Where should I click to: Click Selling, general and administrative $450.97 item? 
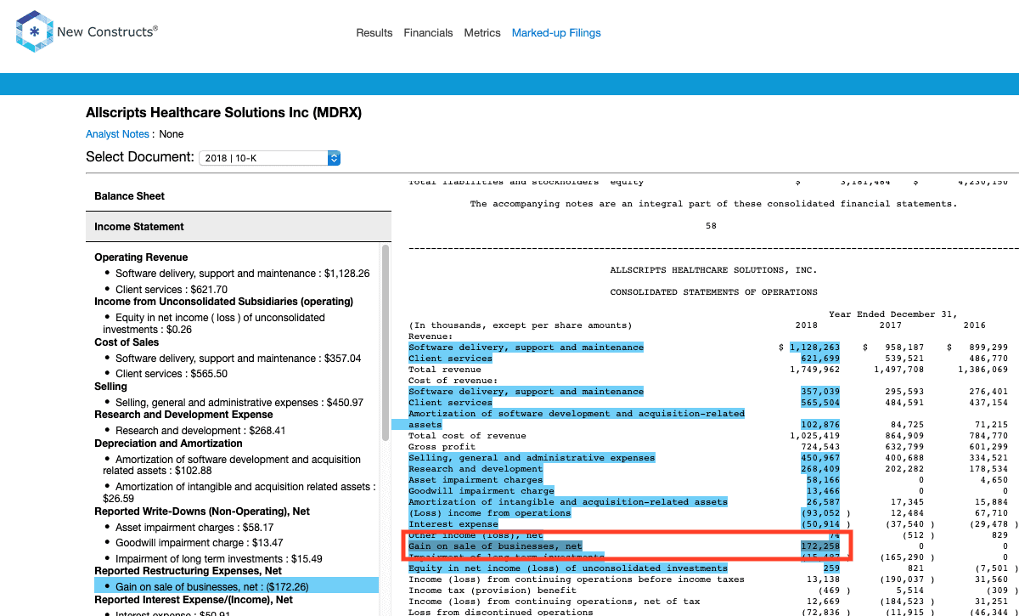239,403
